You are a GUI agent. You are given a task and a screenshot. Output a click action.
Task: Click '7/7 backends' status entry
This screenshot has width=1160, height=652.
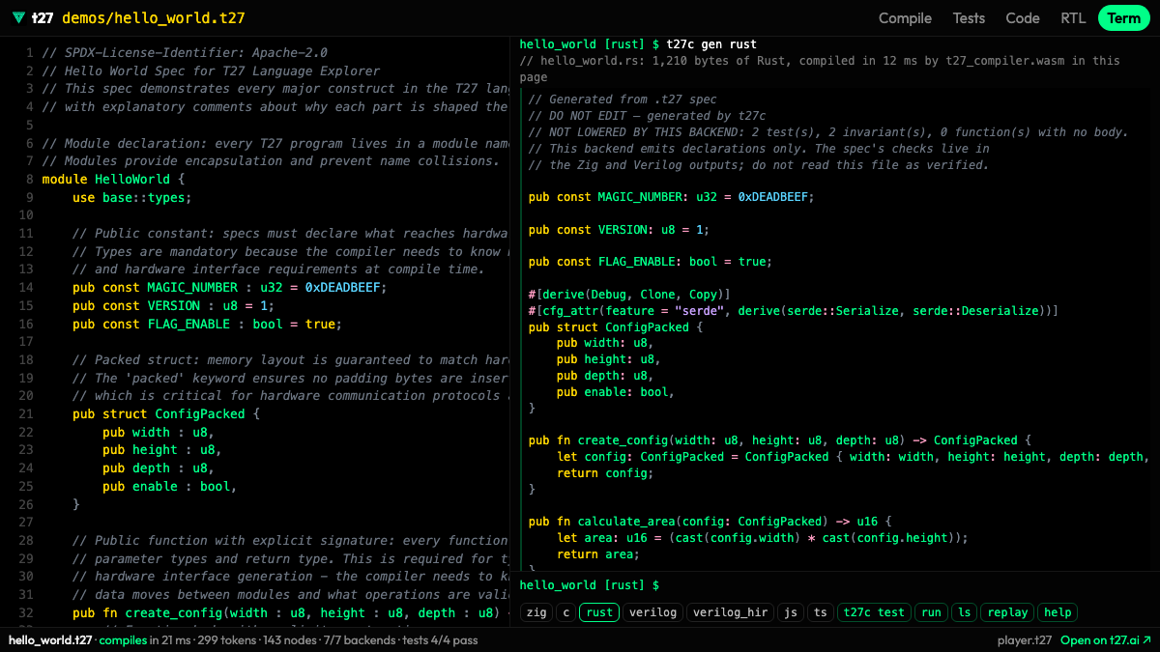pyautogui.click(x=360, y=640)
